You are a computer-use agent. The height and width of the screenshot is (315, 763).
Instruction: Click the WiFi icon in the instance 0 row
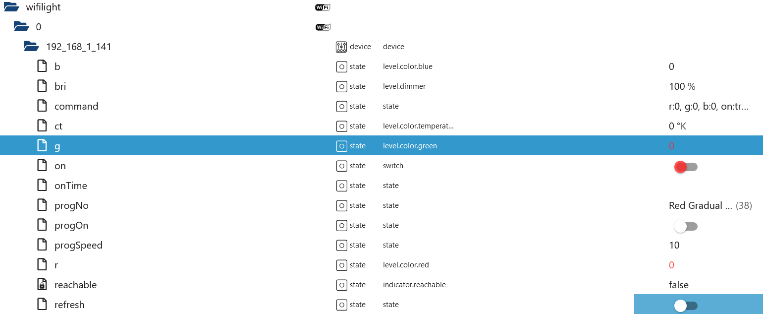tap(323, 27)
